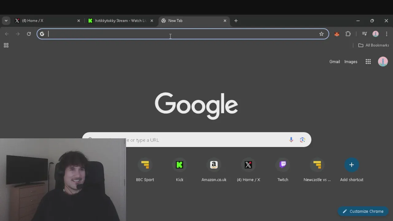Start voice search with microphone icon
This screenshot has width=393, height=221.
(291, 140)
